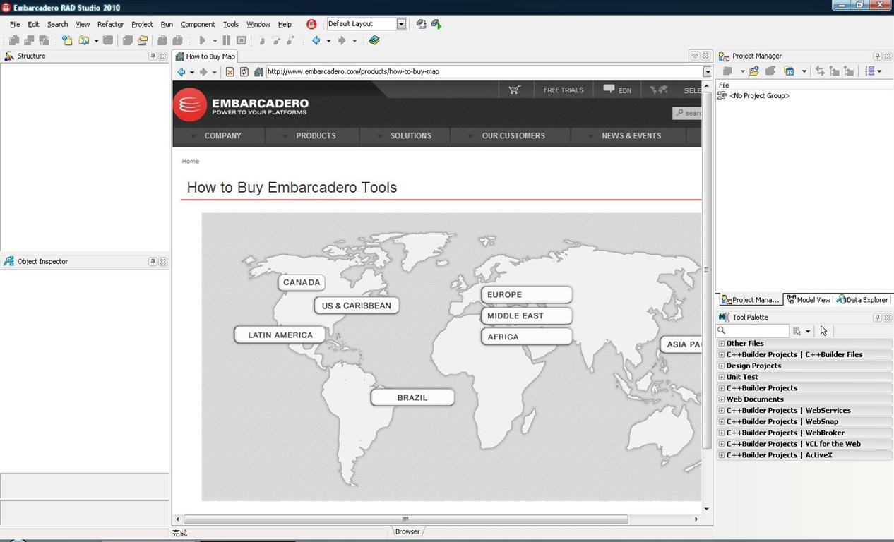Expand the Web Documents category
This screenshot has height=542, width=894.
(x=722, y=399)
